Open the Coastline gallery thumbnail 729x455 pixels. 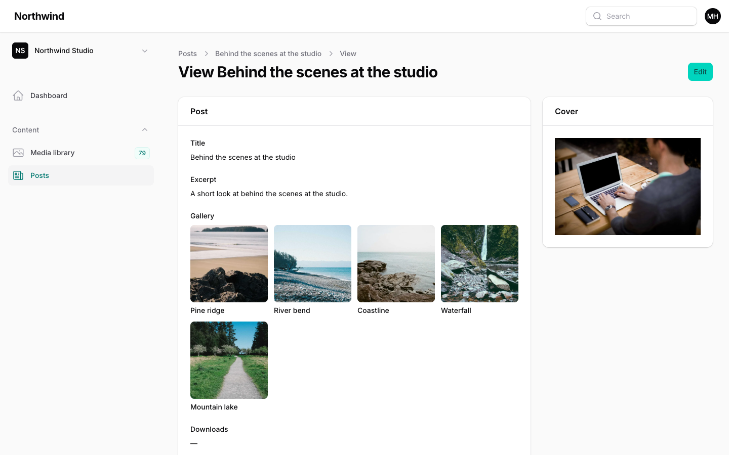coord(396,263)
